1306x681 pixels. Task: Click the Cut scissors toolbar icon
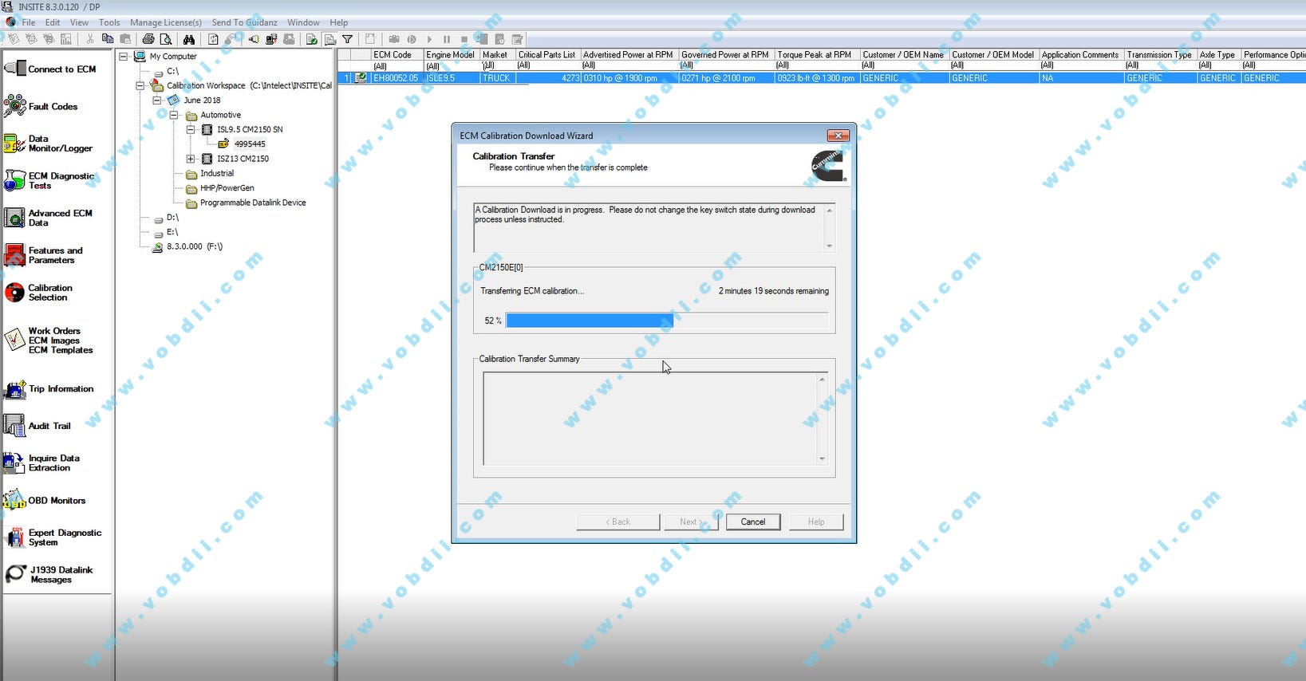tap(90, 39)
